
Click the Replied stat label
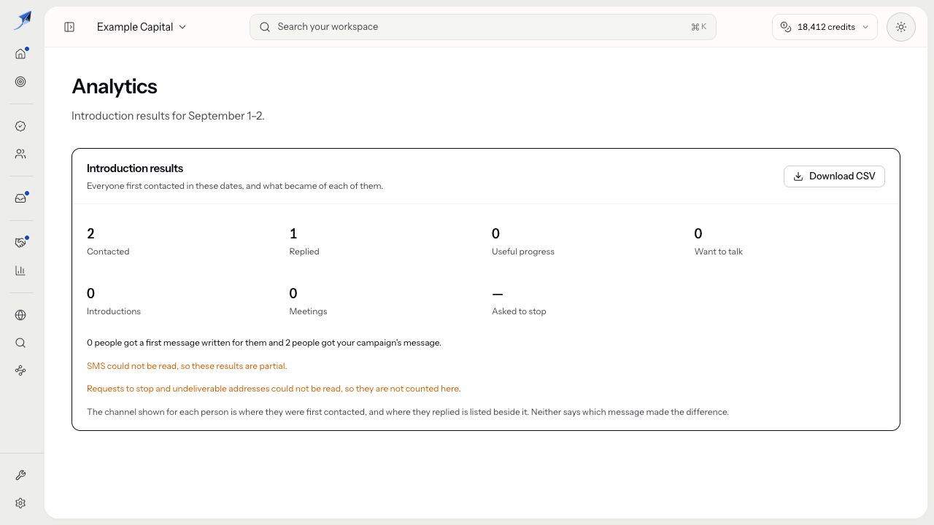pyautogui.click(x=304, y=252)
